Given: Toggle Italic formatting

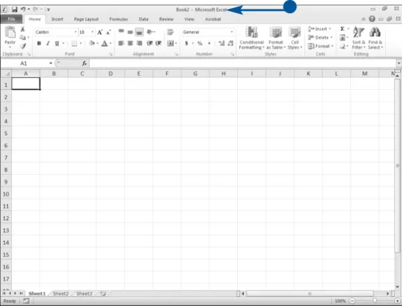Looking at the screenshot, I should [x=48, y=44].
